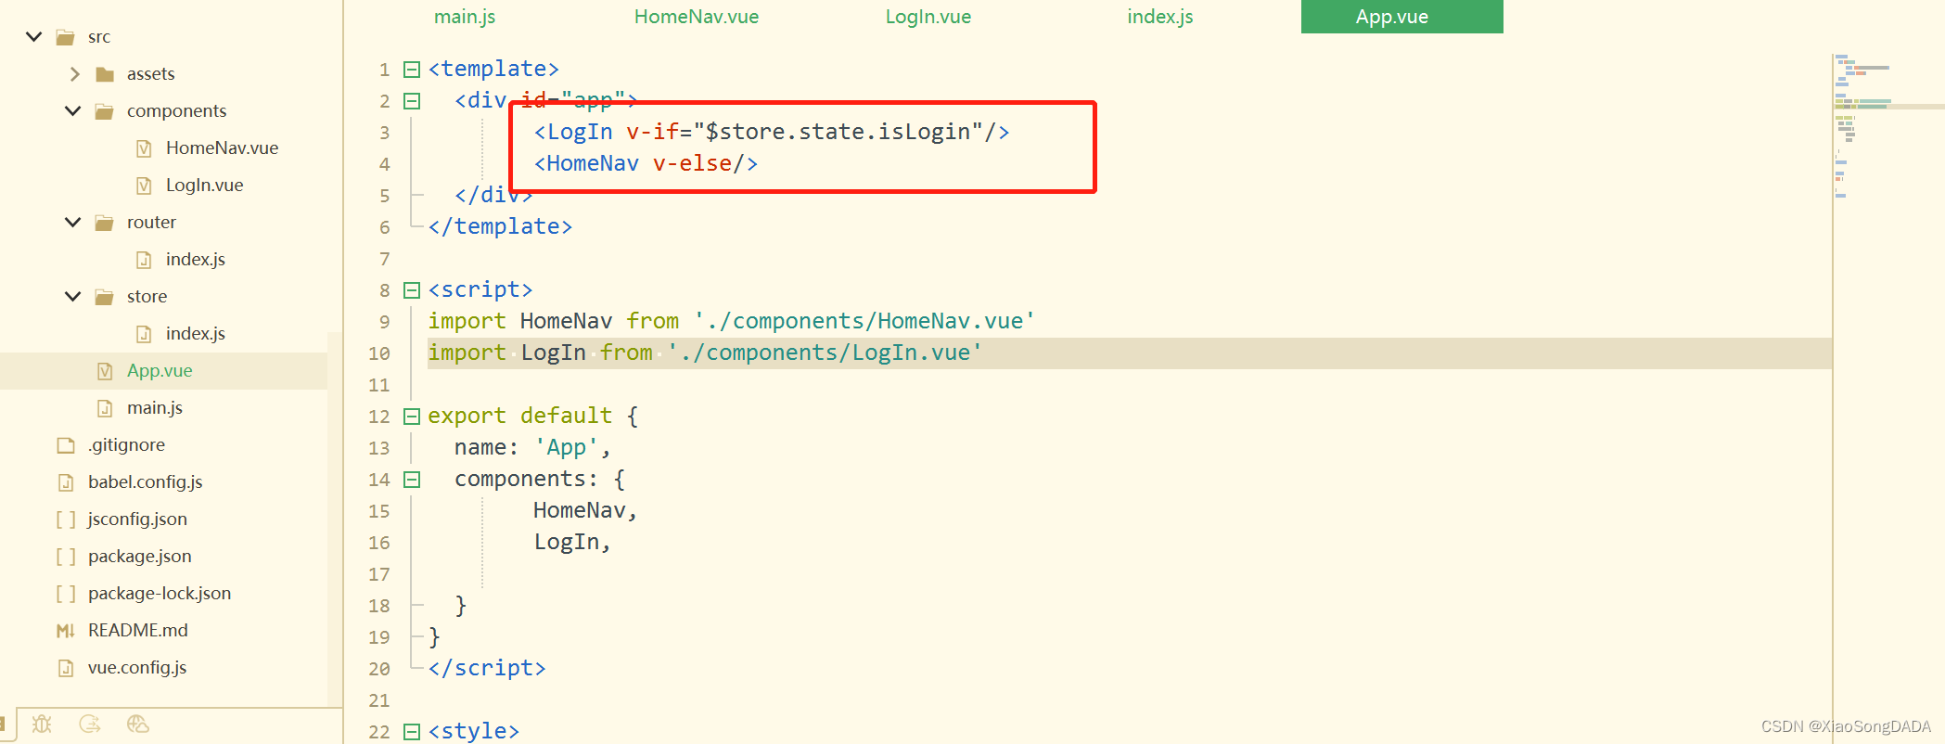Click the assets folder icon
Screen dimensions: 1945x744
pos(105,74)
